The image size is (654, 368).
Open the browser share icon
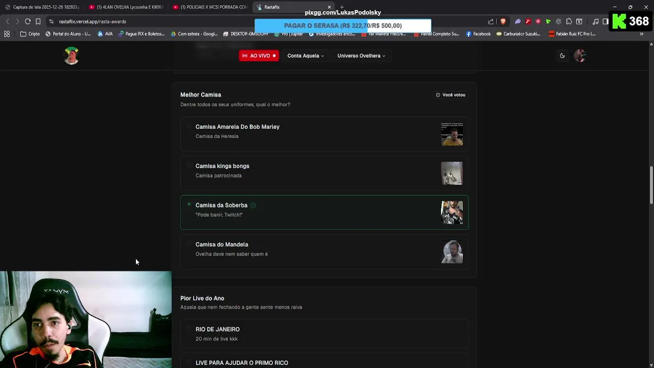491,21
